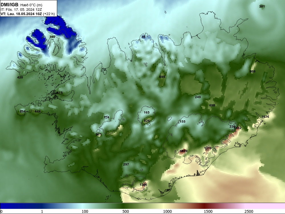Click the 888 value label
285x214 pixels.
[x=253, y=71]
